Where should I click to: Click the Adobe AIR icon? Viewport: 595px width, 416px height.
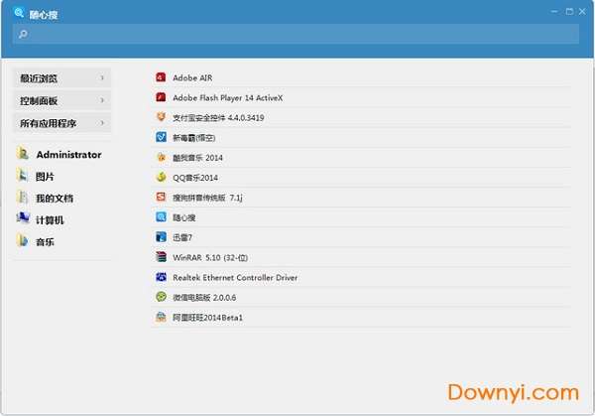click(x=161, y=77)
